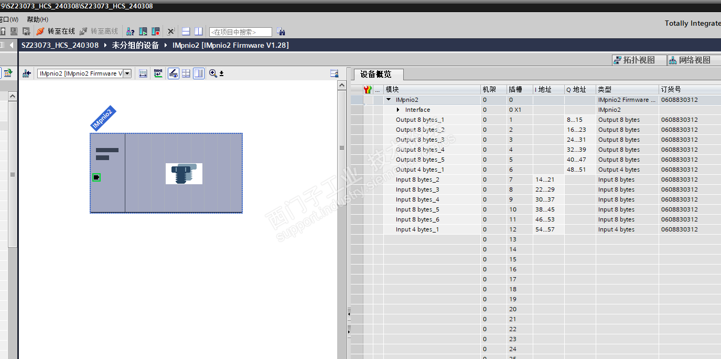Click the small right arrow on splitter
This screenshot has height=359, width=721.
point(348,332)
